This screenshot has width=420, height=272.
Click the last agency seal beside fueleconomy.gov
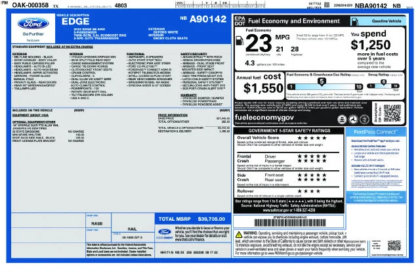364,119
